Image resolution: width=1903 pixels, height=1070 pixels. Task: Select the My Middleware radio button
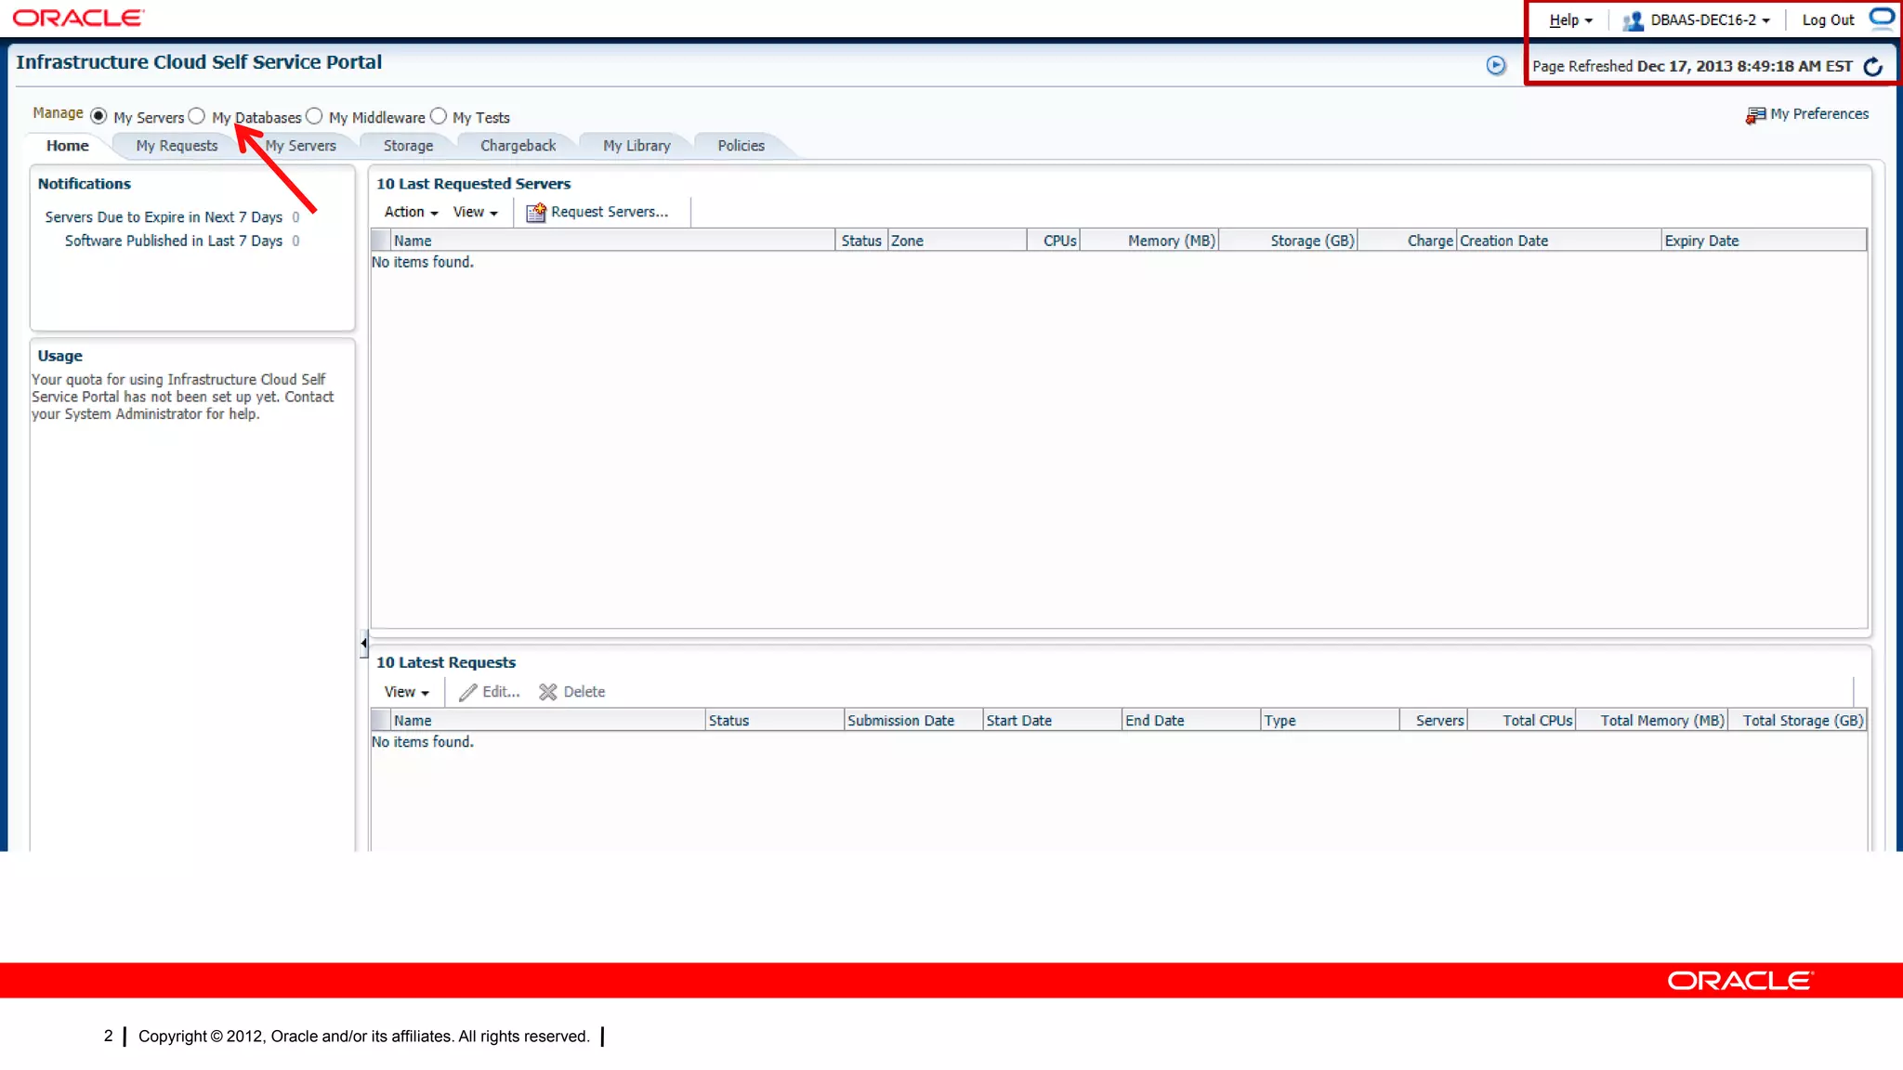[x=314, y=116]
